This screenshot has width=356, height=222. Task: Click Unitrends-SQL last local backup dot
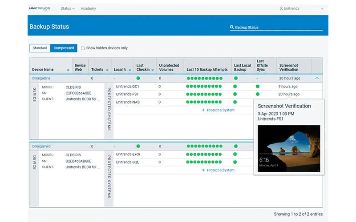[x=235, y=162]
